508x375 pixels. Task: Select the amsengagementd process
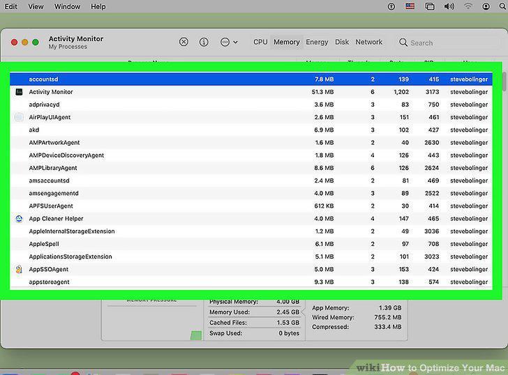tap(251, 193)
